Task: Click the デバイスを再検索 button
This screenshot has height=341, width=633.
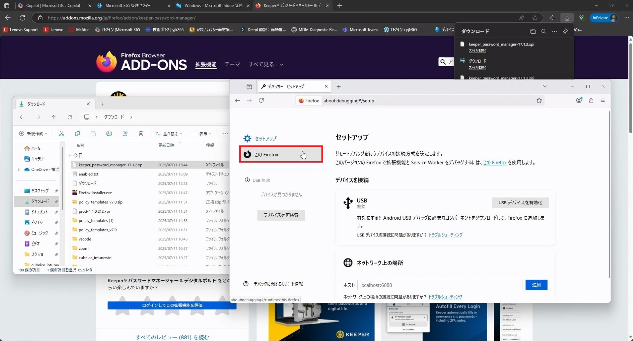Action: (x=281, y=215)
